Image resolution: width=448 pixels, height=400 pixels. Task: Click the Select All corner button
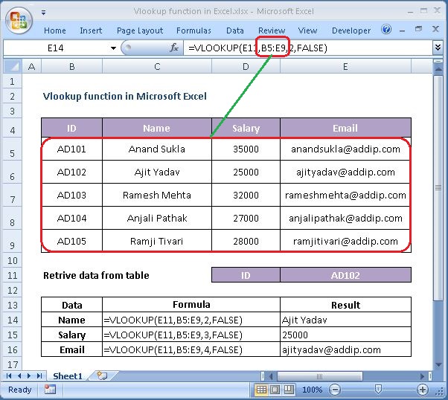pyautogui.click(x=13, y=66)
